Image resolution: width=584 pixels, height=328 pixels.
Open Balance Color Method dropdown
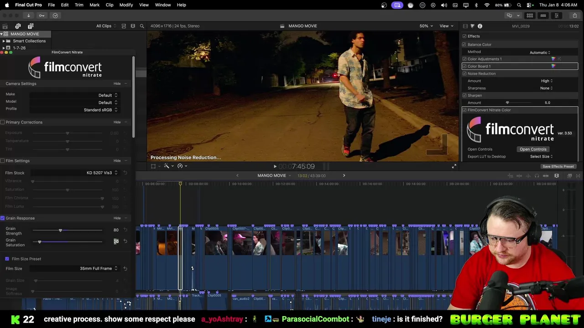pyautogui.click(x=540, y=52)
